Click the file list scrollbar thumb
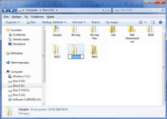The image size is (167, 119). [x=164, y=68]
